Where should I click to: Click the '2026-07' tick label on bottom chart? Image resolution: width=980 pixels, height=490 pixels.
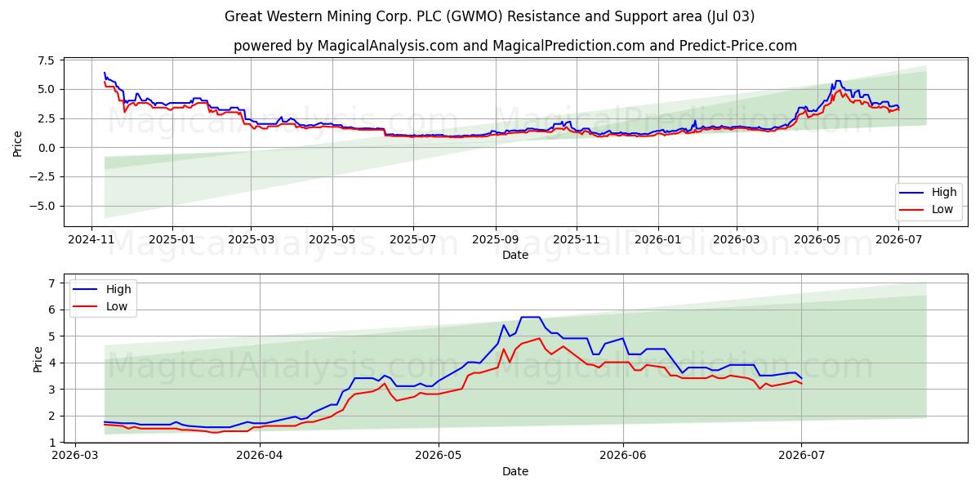(801, 456)
